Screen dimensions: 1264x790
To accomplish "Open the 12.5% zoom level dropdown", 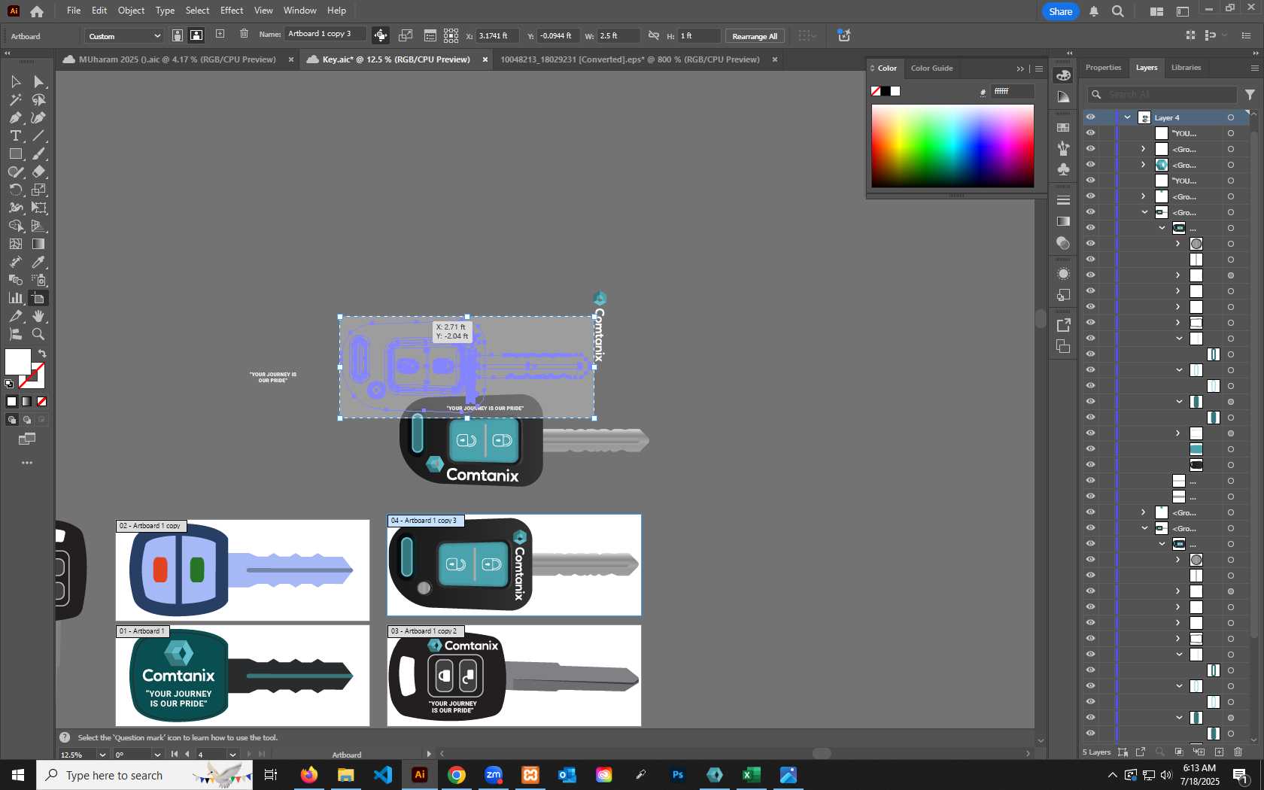I will tap(102, 754).
